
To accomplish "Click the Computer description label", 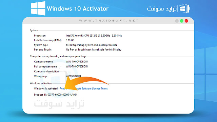I will (47, 72).
